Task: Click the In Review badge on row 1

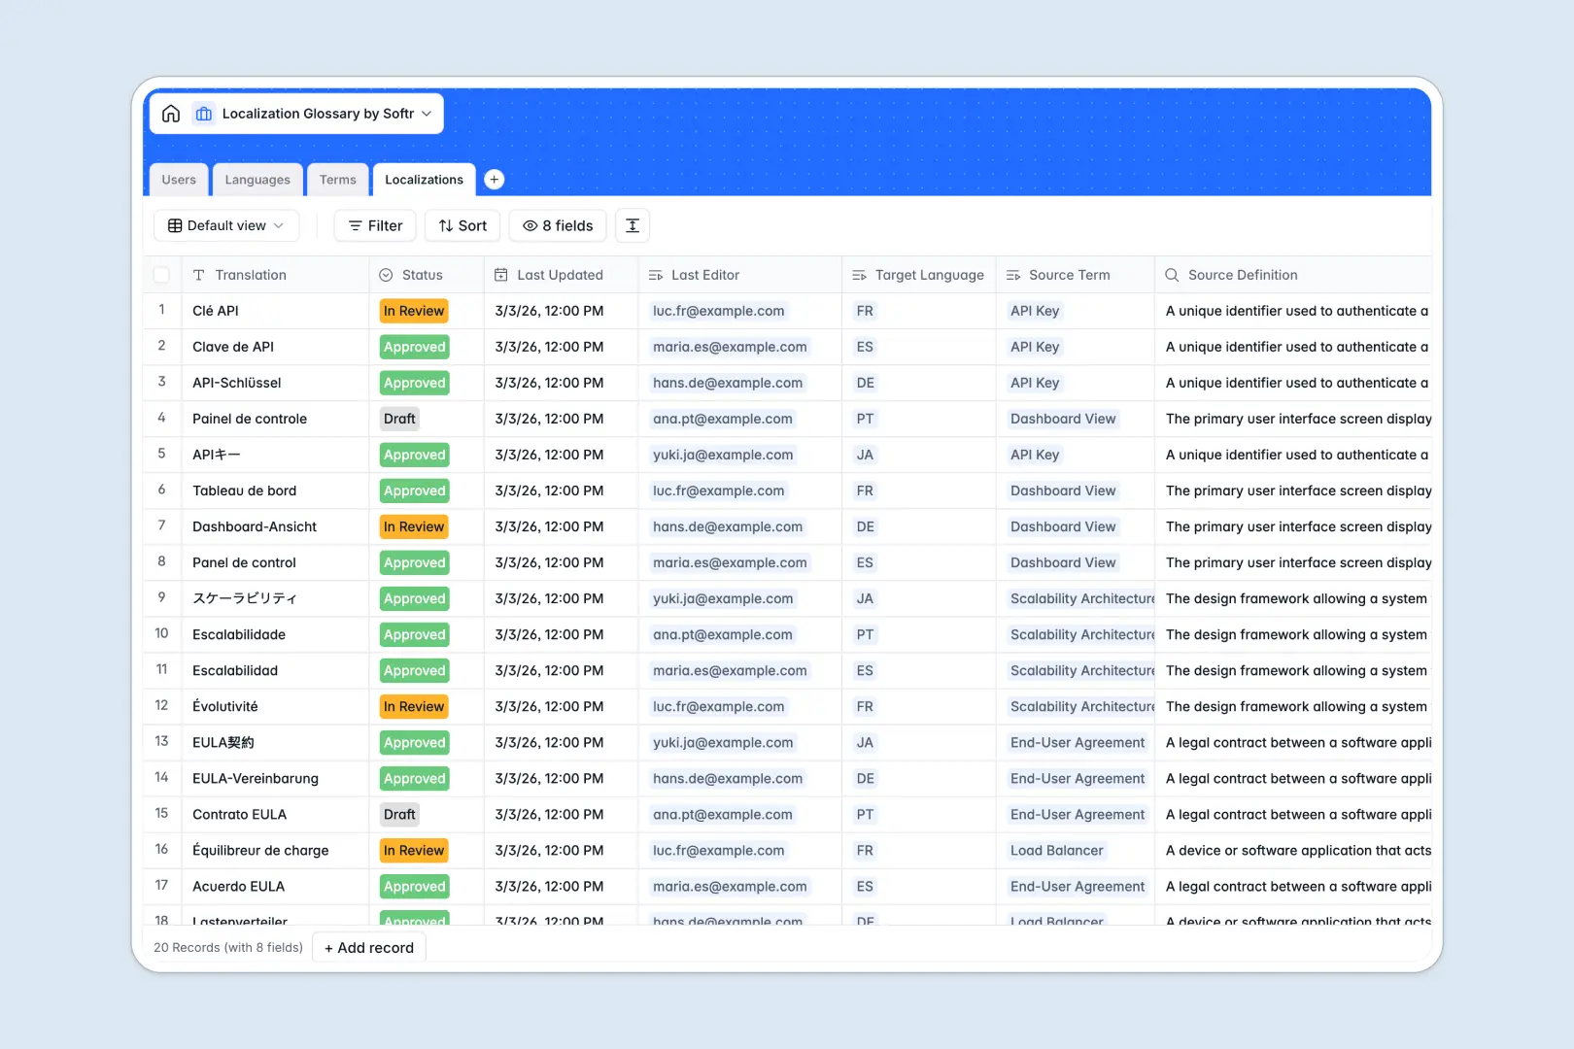Action: tap(413, 311)
